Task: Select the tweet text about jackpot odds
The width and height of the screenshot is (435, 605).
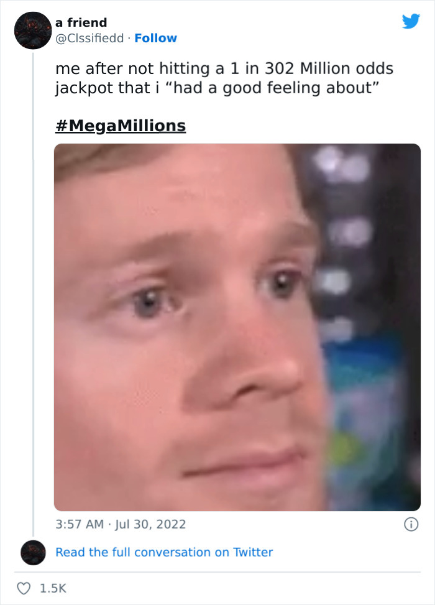Action: click(x=217, y=78)
